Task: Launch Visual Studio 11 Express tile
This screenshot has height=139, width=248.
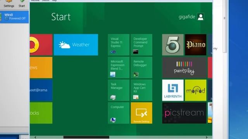Action: coord(119,45)
